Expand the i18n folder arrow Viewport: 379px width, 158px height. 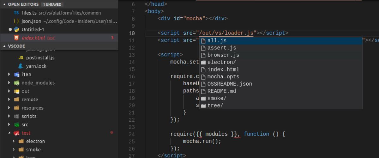pos(9,75)
